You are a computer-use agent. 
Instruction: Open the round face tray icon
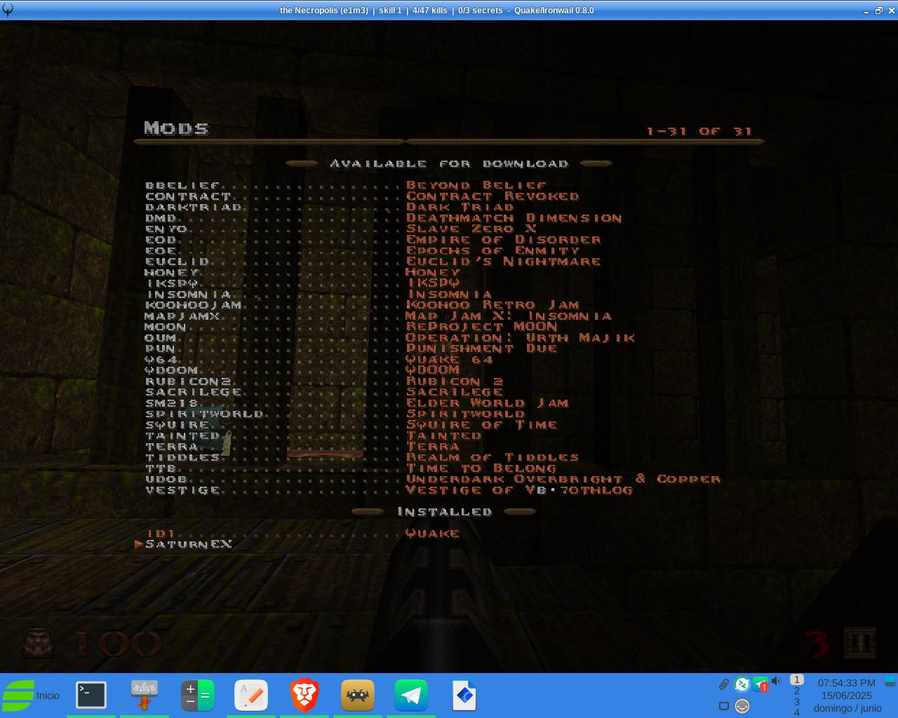(742, 706)
